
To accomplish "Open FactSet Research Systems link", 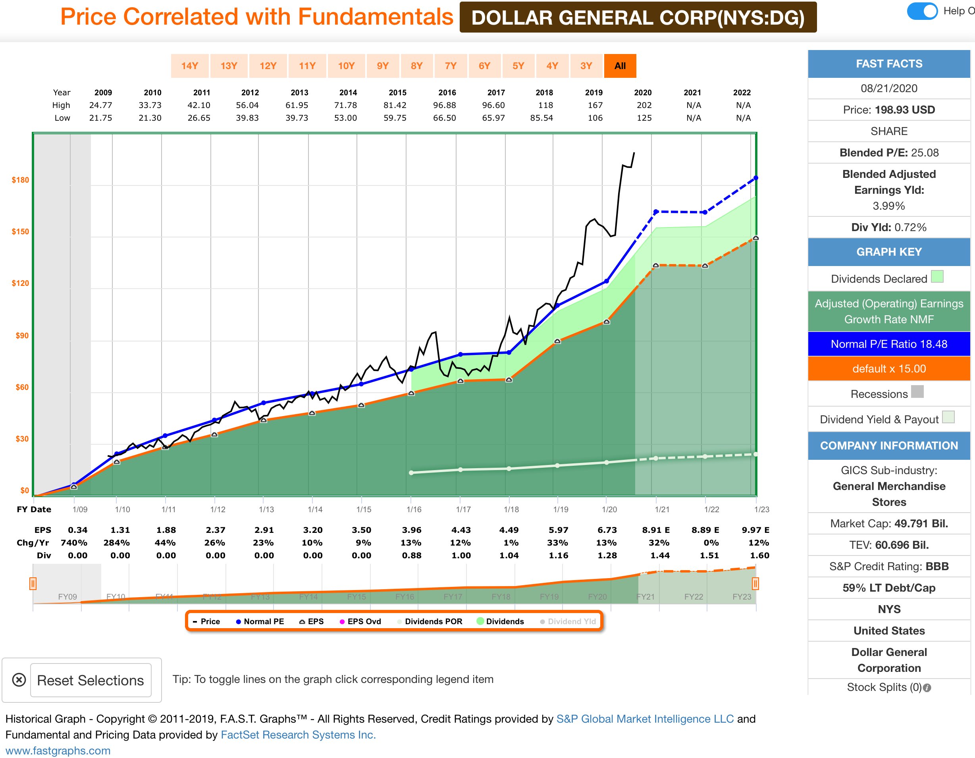I will [x=298, y=735].
